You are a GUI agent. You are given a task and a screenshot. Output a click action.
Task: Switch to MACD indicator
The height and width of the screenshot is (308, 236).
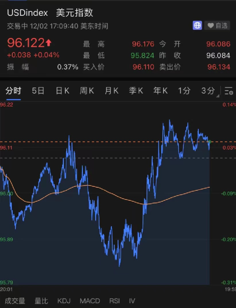coord(90,301)
